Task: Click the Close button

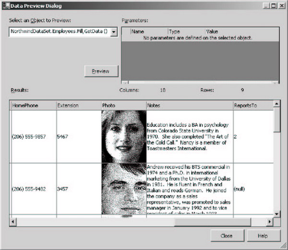Action: click(226, 236)
